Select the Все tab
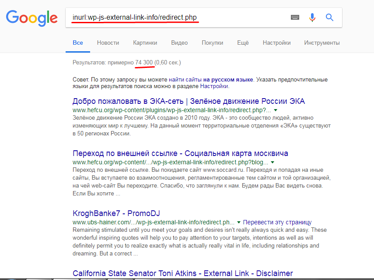The width and height of the screenshot is (374, 280). coord(78,43)
